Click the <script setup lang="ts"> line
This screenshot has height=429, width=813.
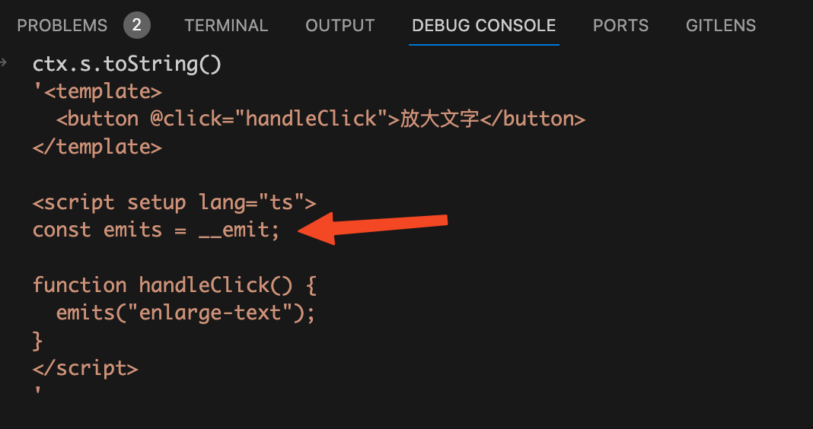click(x=174, y=202)
